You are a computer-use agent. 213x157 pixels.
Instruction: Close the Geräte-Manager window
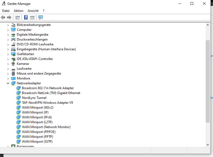pyautogui.click(x=204, y=4)
